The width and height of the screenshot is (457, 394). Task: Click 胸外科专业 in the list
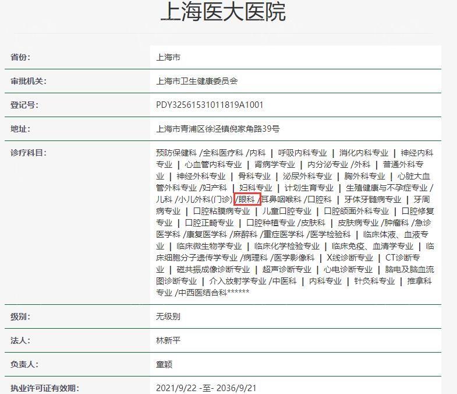[364, 176]
